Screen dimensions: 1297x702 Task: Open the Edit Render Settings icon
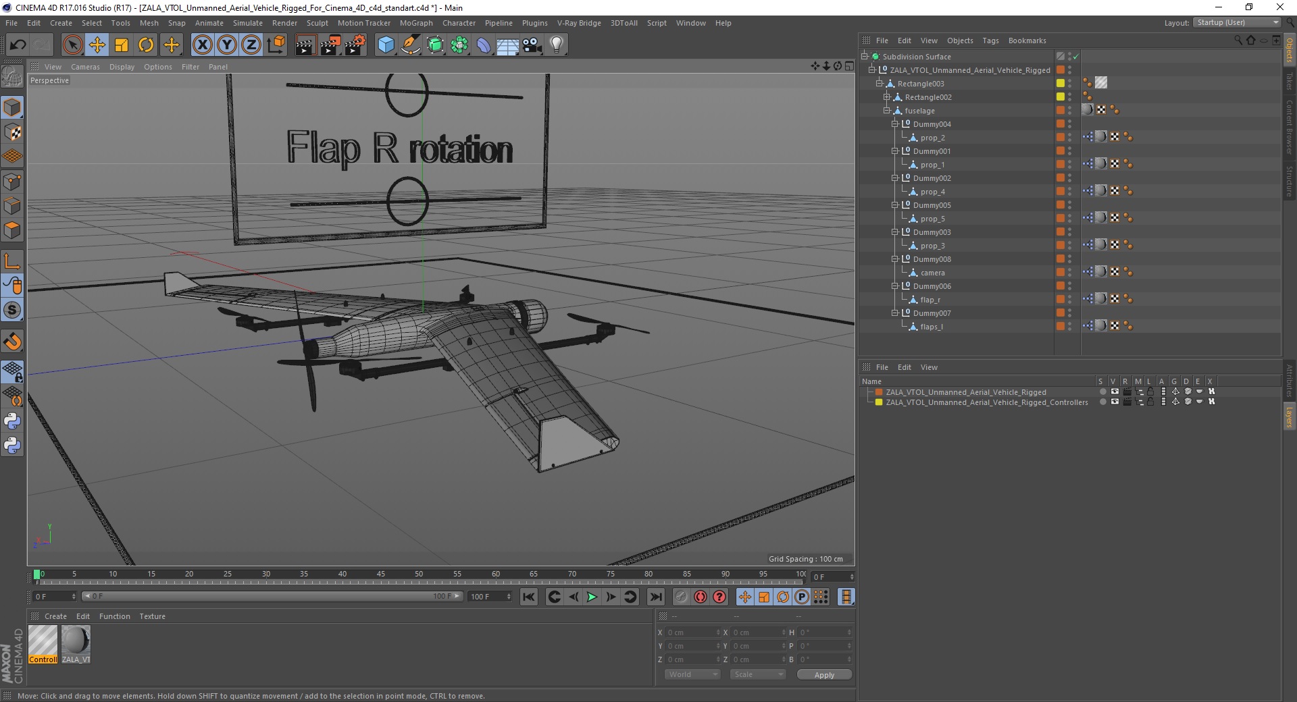coord(355,45)
